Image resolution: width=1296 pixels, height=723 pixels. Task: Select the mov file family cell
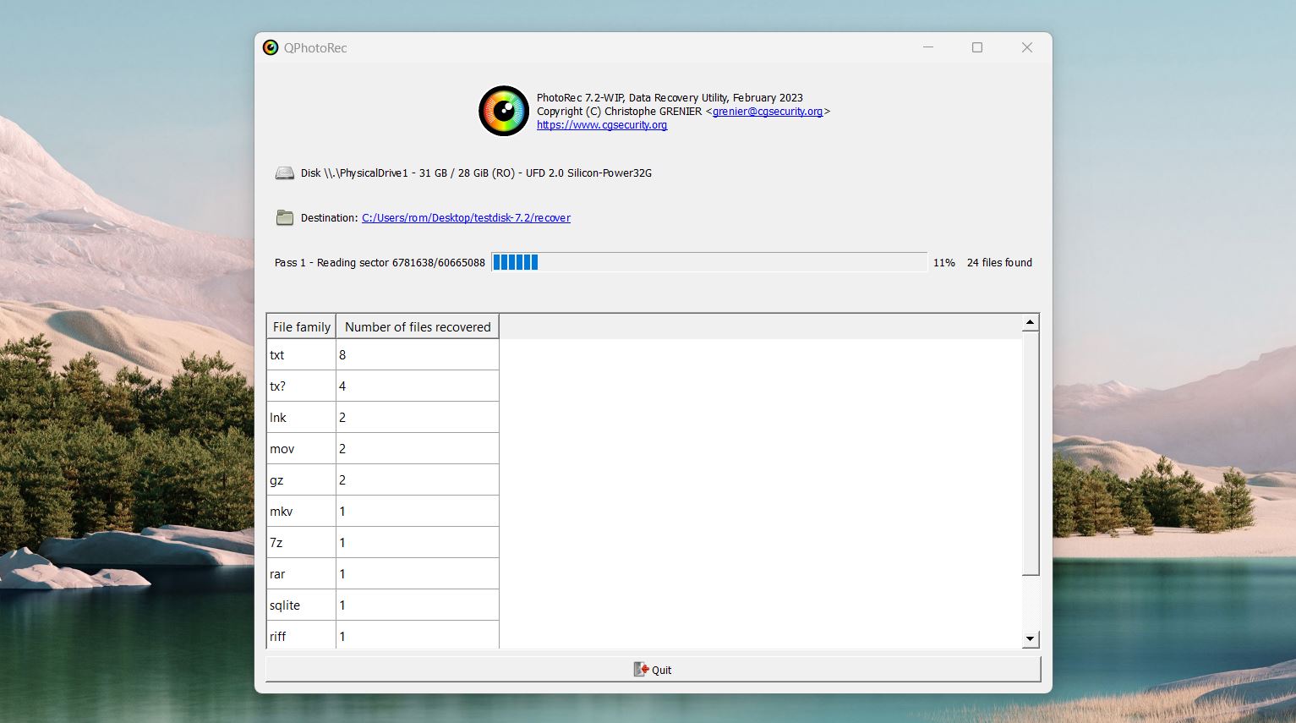point(302,449)
